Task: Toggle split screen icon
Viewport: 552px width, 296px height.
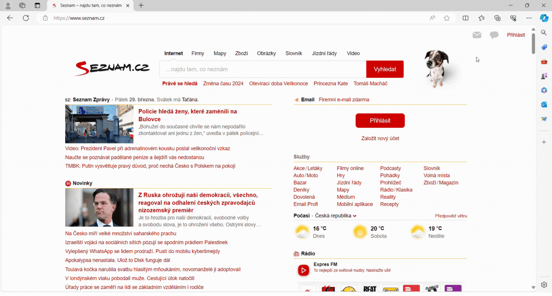Action: point(466,18)
